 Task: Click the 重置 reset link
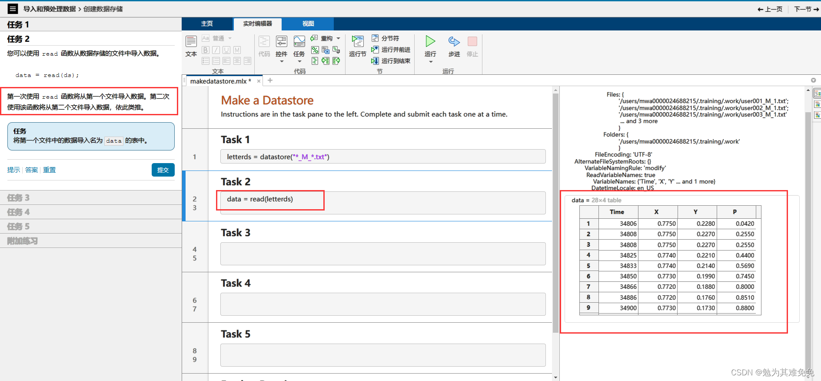(49, 170)
